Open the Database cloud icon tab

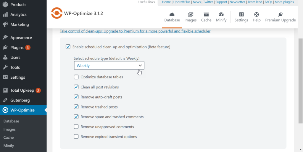(172, 14)
